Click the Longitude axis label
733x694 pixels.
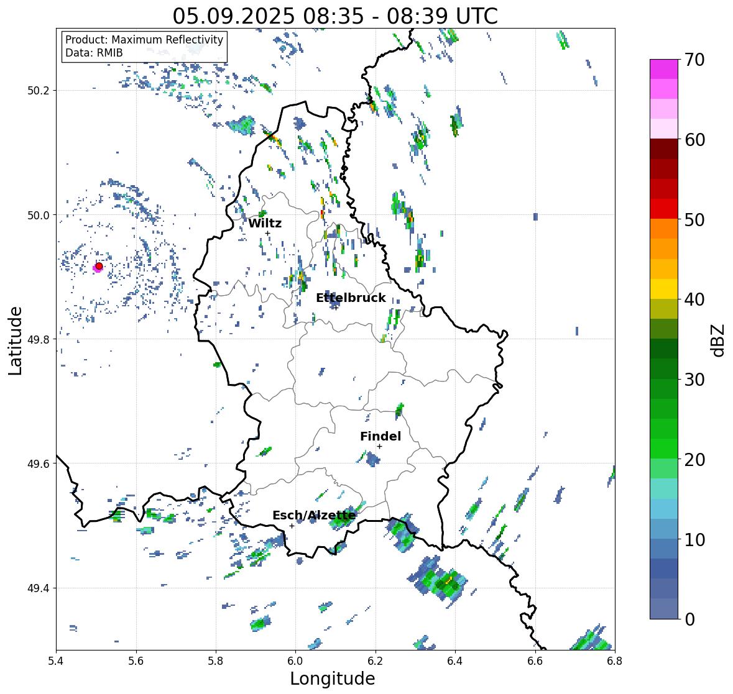coord(333,678)
